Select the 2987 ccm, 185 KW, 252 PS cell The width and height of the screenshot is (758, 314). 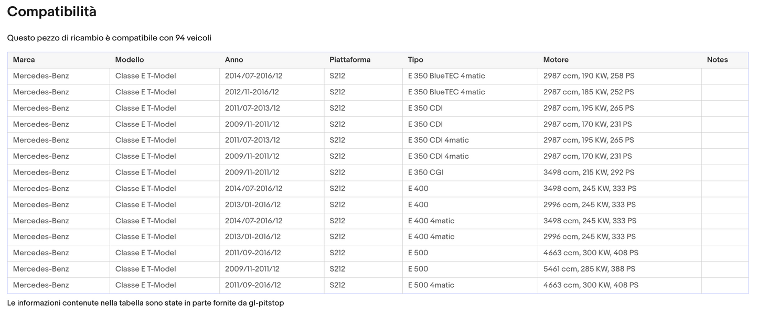[x=589, y=92]
